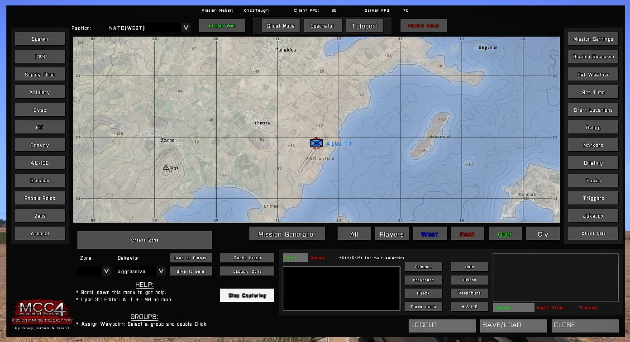Open the Debug console
This screenshot has height=342, width=630.
593,128
